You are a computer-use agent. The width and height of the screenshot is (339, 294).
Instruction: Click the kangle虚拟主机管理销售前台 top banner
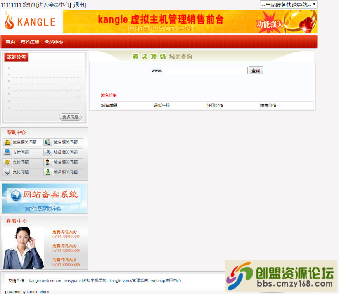tap(190, 22)
